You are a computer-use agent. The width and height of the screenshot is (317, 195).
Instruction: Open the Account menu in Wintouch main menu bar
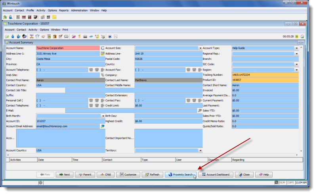(x=8, y=10)
